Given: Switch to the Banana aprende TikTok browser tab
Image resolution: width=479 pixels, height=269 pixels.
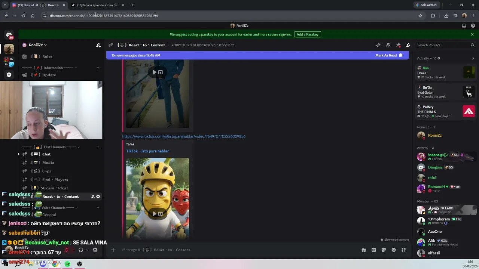Looking at the screenshot, I should tap(98, 5).
